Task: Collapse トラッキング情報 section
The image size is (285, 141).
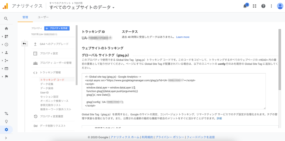Action: tap(50, 72)
